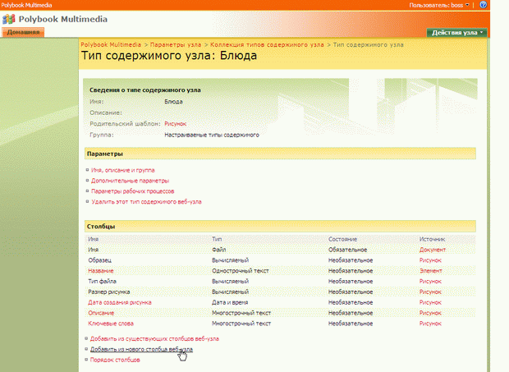
Task: Click Удалить этот тип содержимого веб-узла
Action: tap(146, 201)
